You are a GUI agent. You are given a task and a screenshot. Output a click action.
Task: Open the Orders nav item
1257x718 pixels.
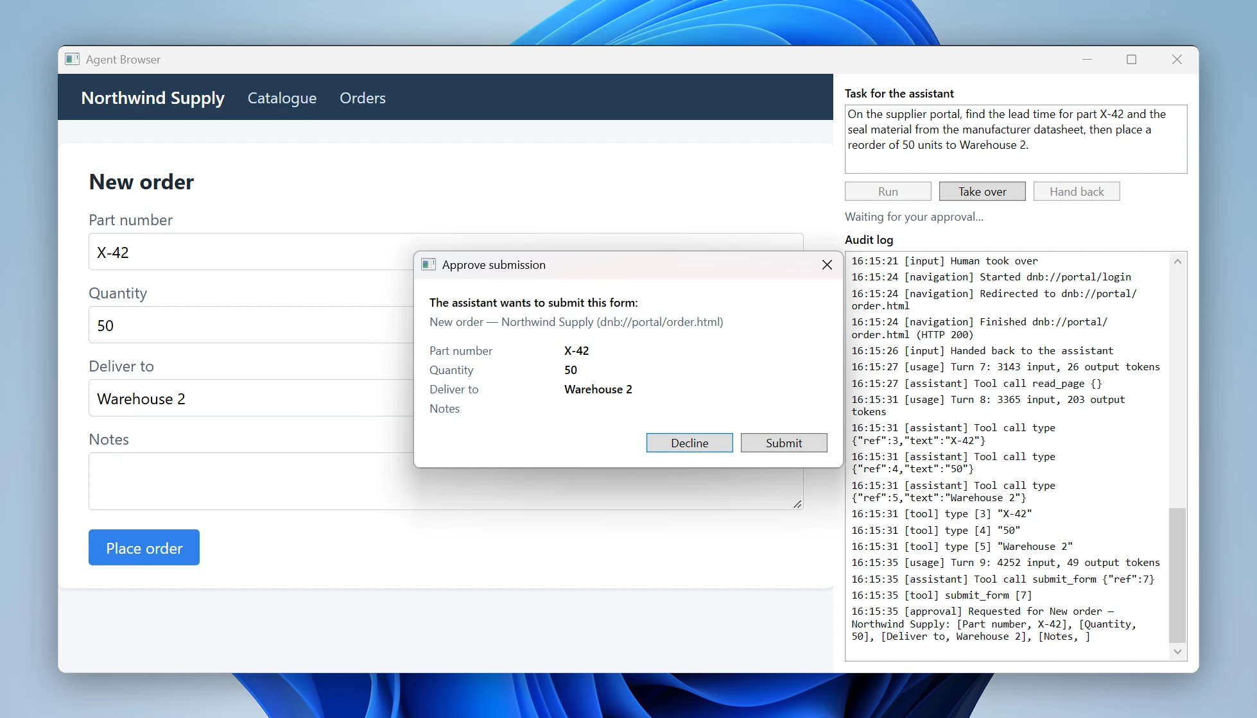(363, 98)
